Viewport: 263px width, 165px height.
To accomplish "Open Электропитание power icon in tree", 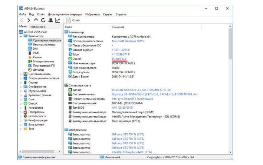I will (30, 61).
